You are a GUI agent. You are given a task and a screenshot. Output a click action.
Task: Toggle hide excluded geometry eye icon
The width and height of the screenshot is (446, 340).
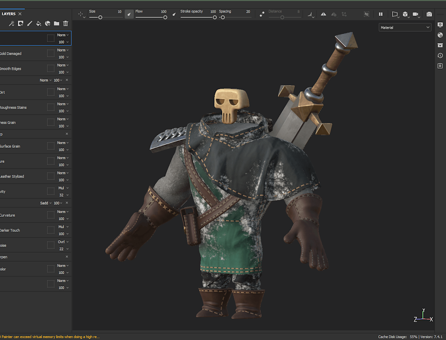click(x=367, y=14)
